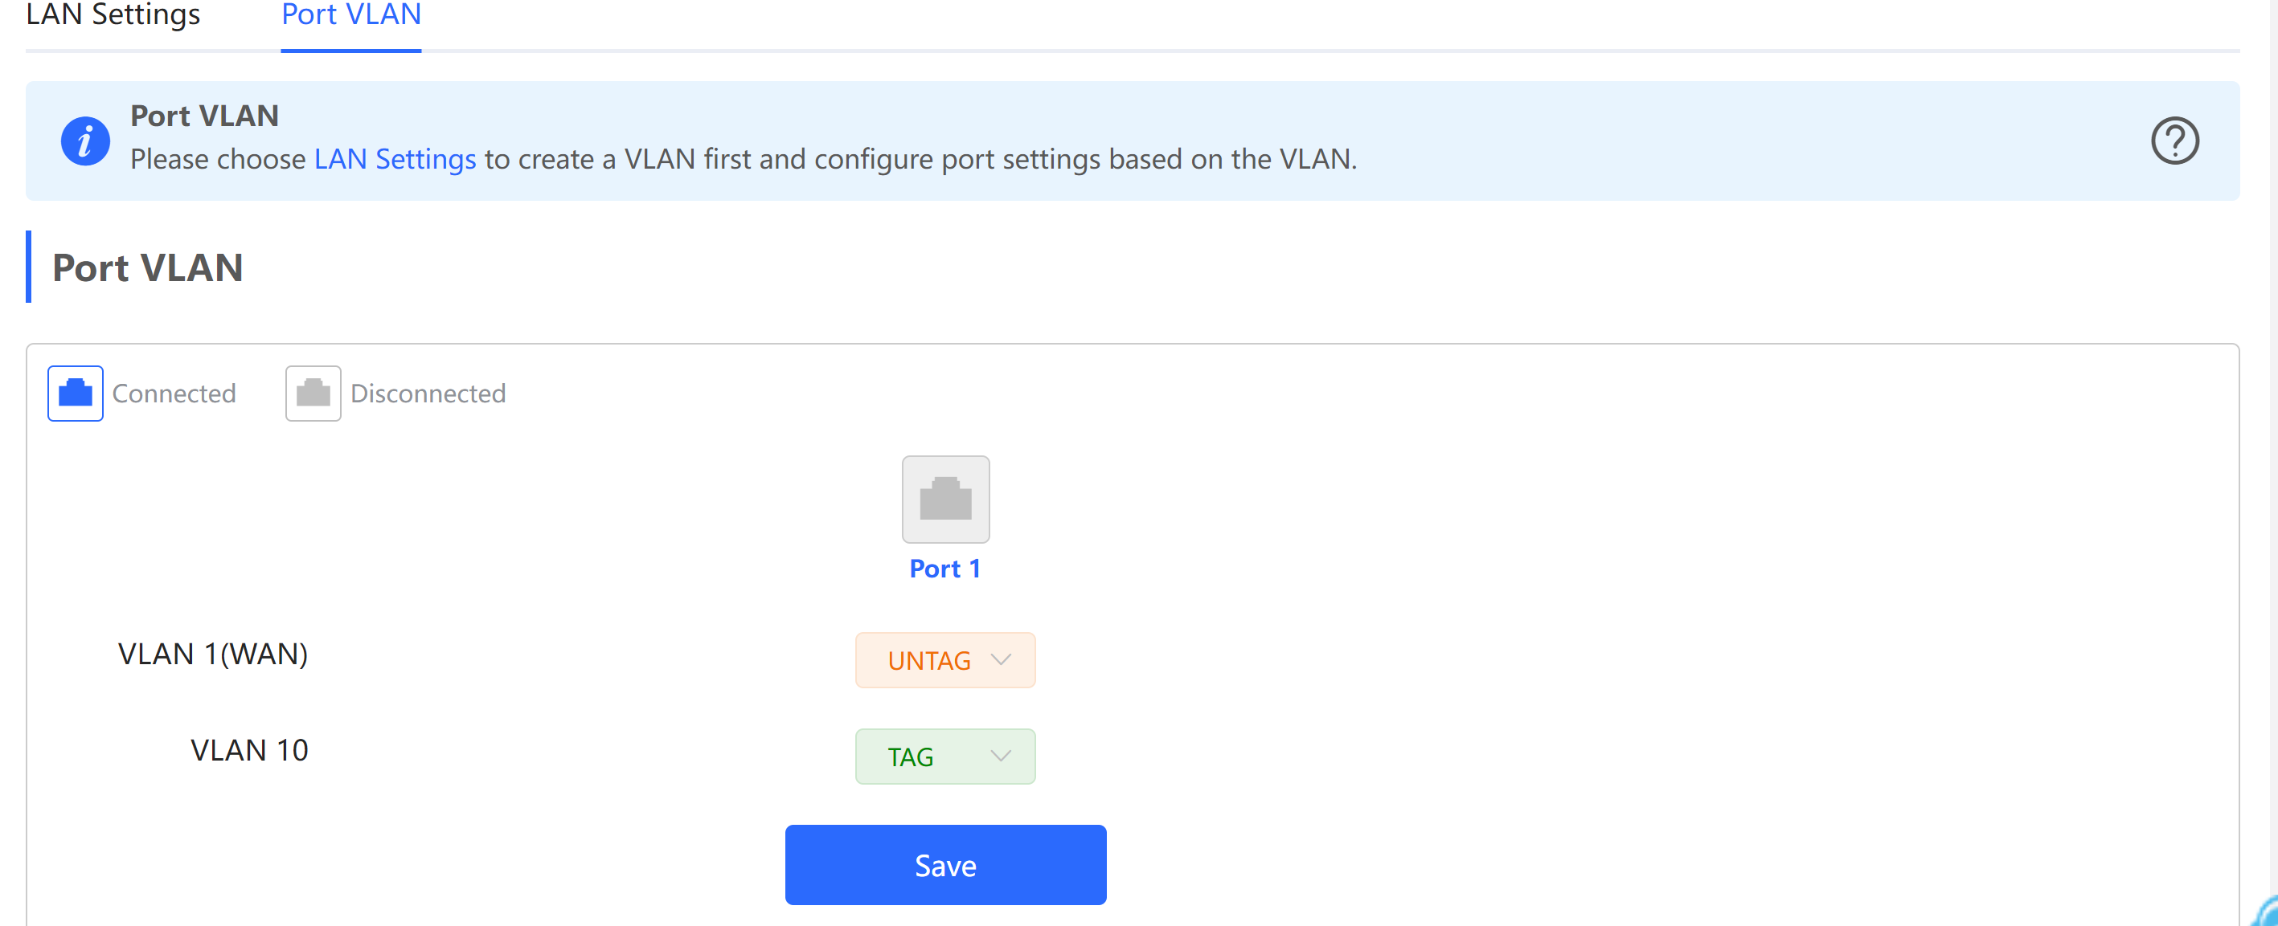The height and width of the screenshot is (926, 2278).
Task: Open the UNTAG dropdown for VLAN 1(WAN)
Action: click(x=945, y=660)
